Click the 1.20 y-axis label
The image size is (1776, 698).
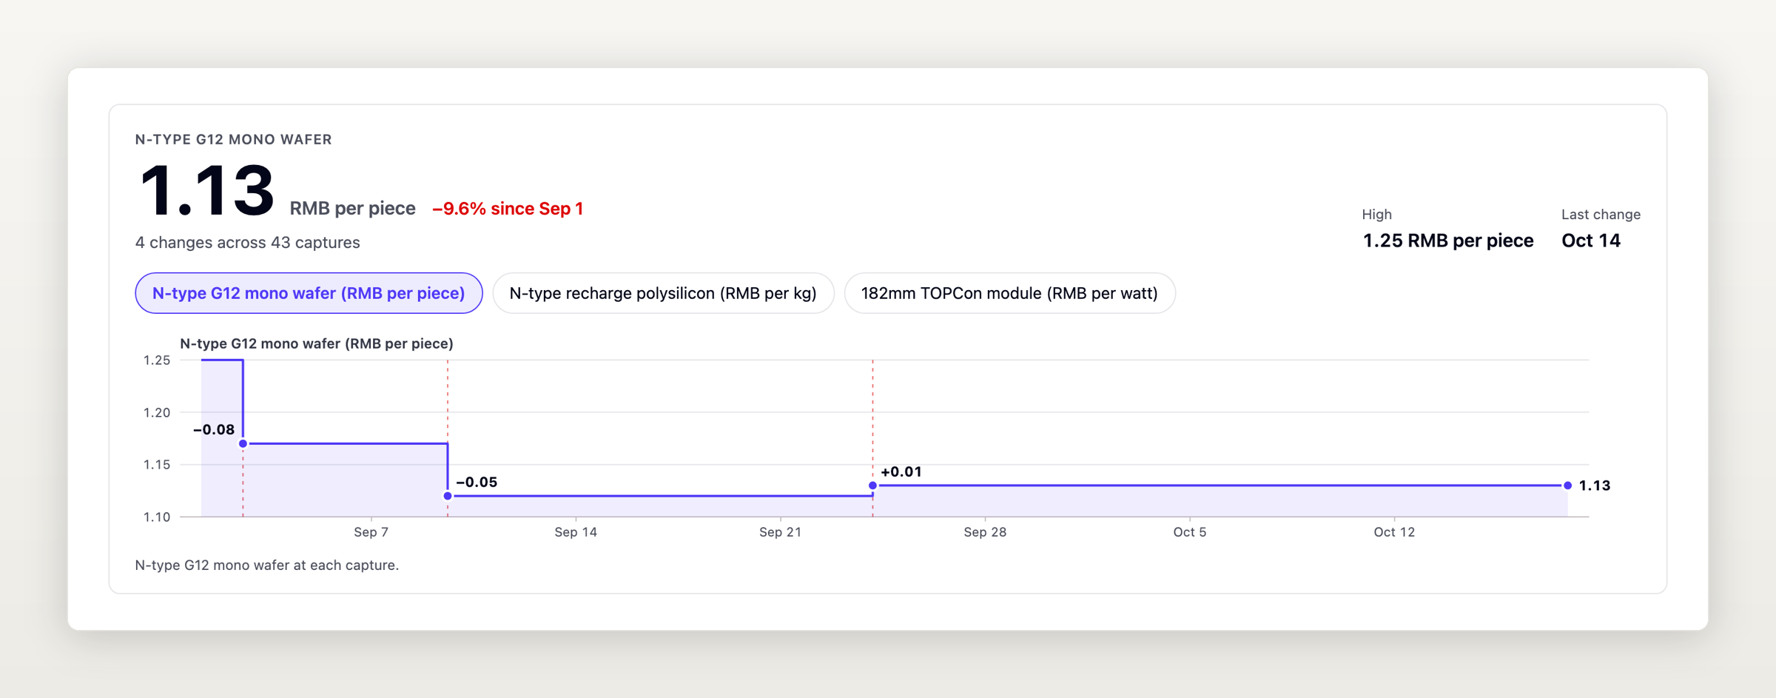point(156,412)
